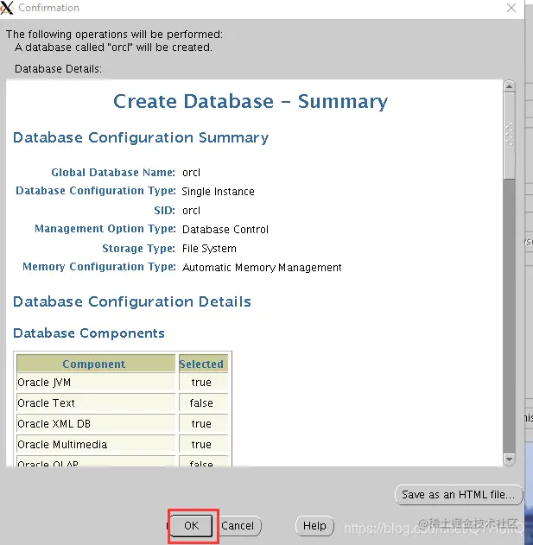Click the Component column header
Viewport: 533px width, 545px height.
[96, 364]
